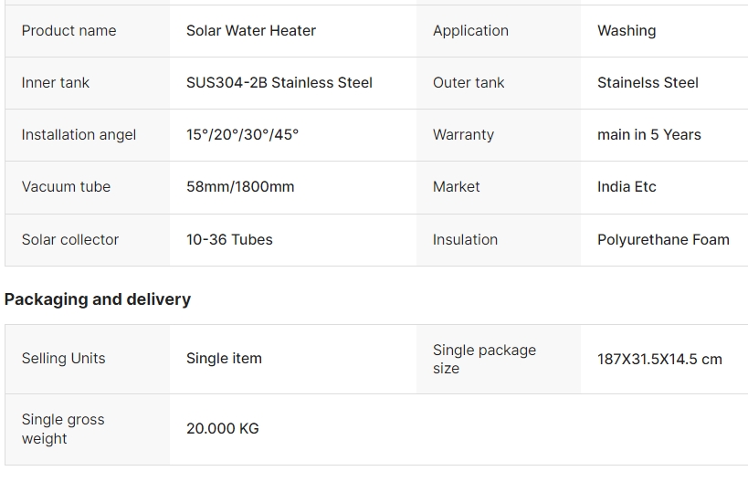Click the 'Washing' application value
The image size is (748, 492).
click(627, 30)
